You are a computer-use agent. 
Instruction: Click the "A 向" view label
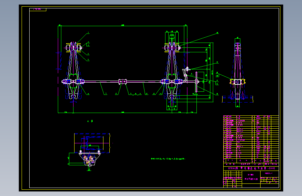[x=90, y=121]
